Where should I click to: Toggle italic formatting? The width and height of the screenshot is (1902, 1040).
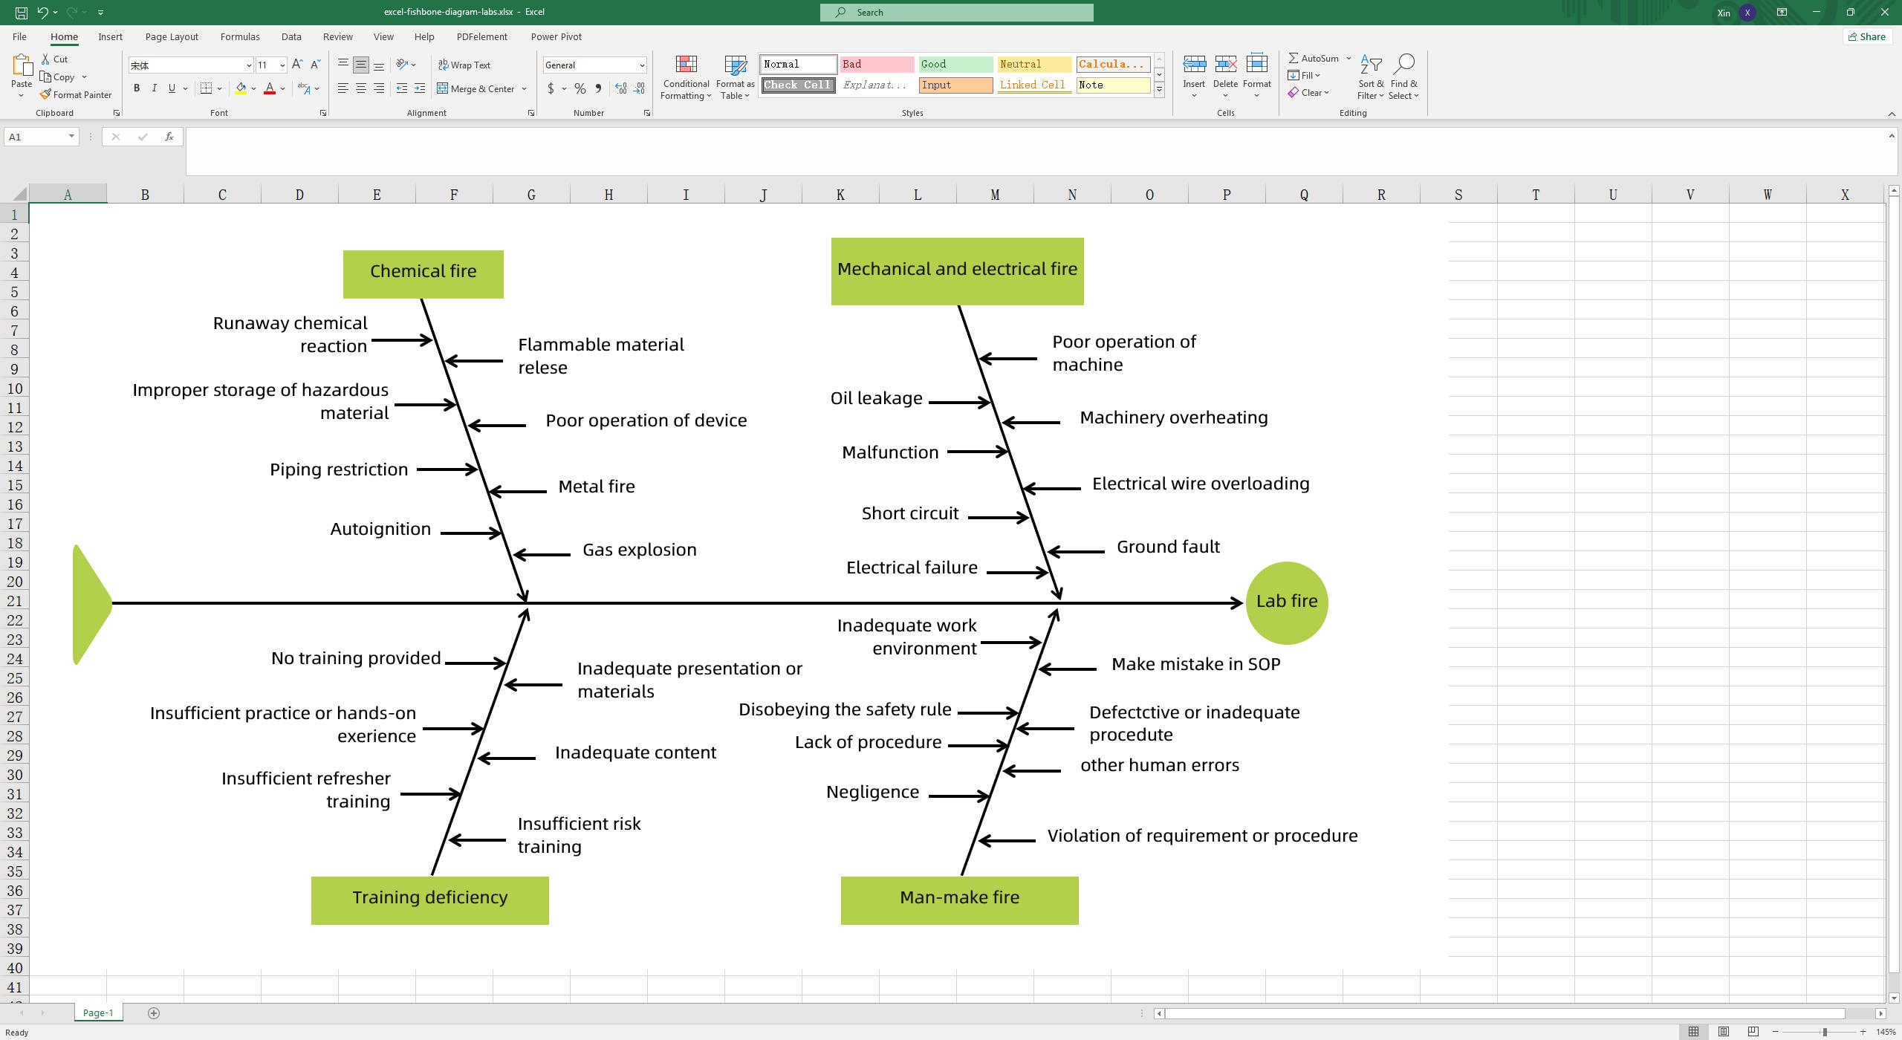[x=155, y=88]
